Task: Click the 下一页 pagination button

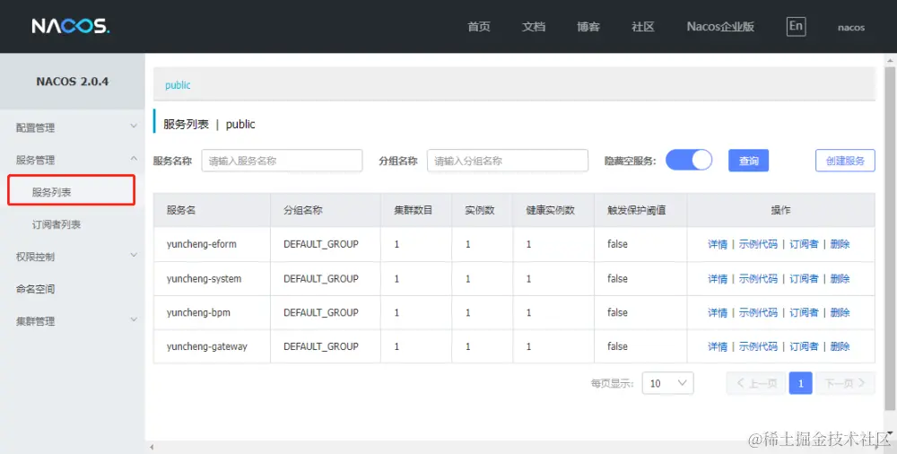Action: 845,383
